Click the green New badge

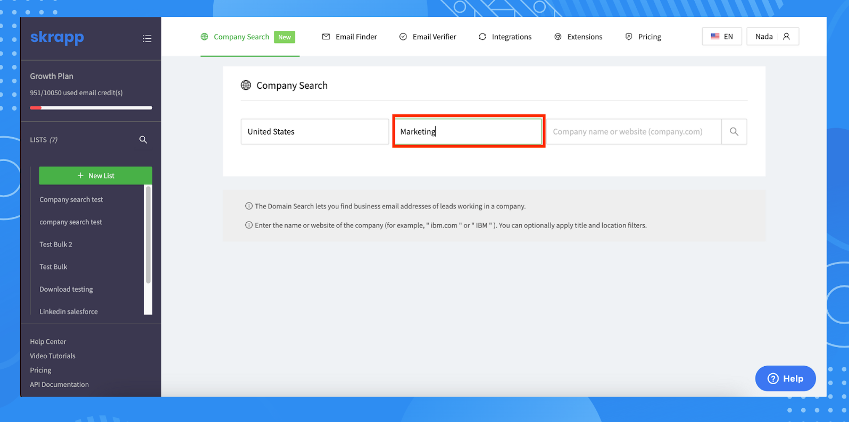click(x=285, y=37)
